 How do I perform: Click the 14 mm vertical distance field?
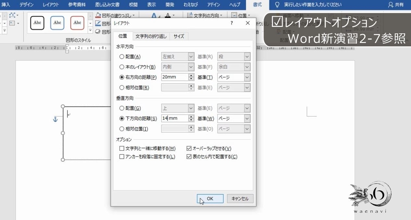tap(175, 118)
